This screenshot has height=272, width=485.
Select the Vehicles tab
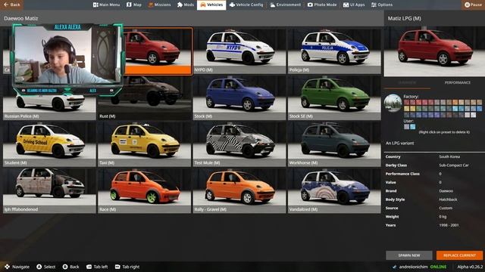click(x=211, y=5)
